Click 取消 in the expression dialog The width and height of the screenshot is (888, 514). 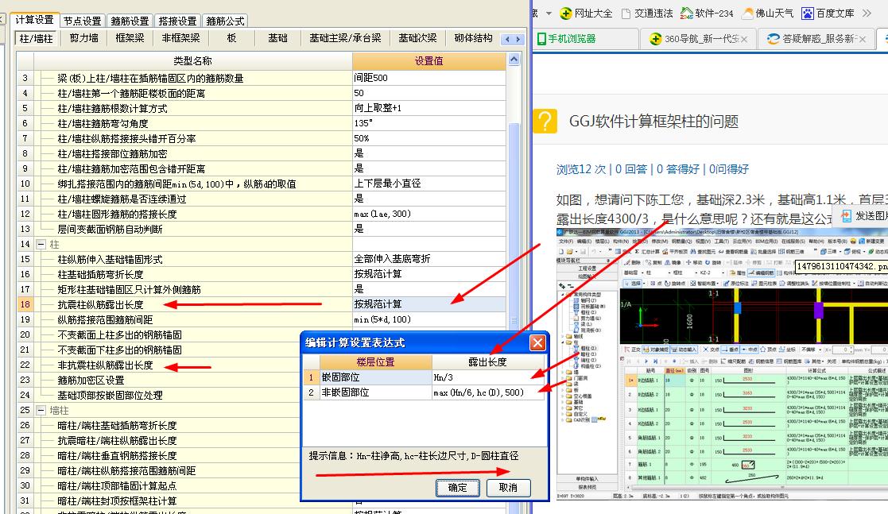coord(508,488)
